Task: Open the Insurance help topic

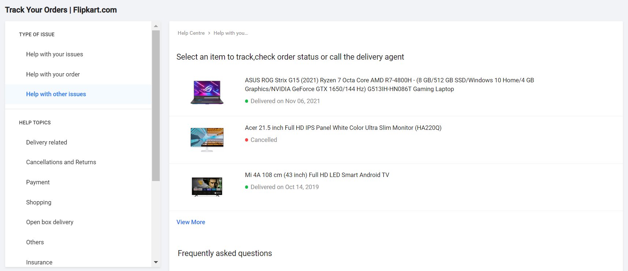Action: pos(39,262)
